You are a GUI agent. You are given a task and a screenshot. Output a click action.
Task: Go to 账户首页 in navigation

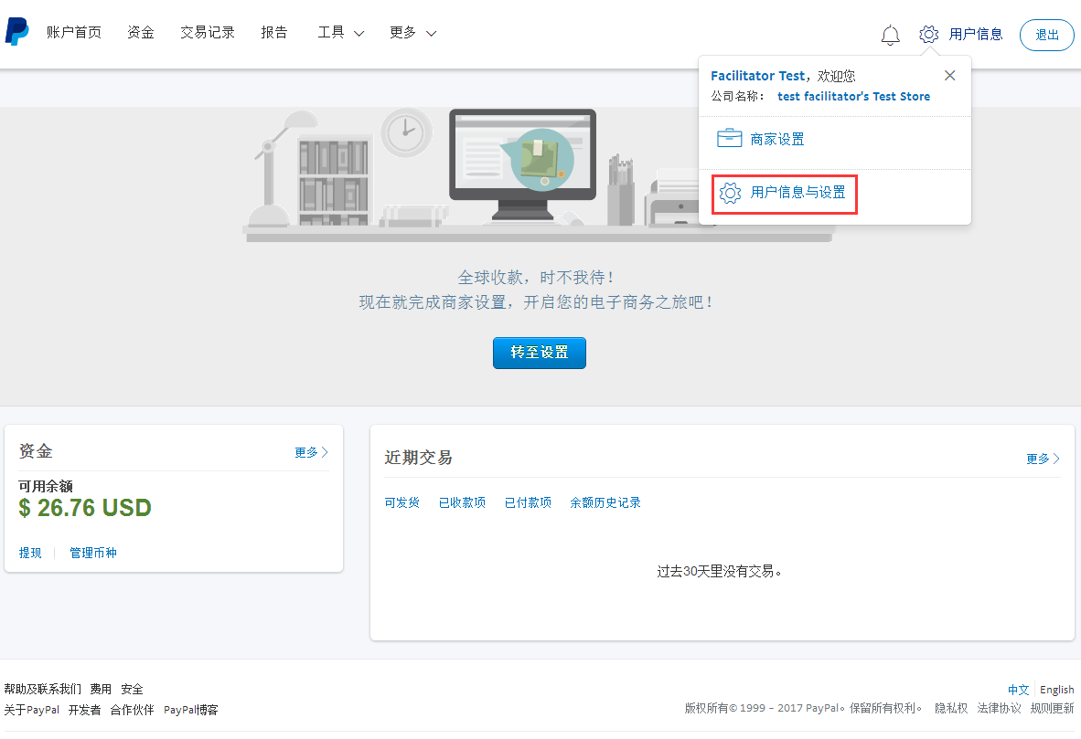(x=74, y=33)
